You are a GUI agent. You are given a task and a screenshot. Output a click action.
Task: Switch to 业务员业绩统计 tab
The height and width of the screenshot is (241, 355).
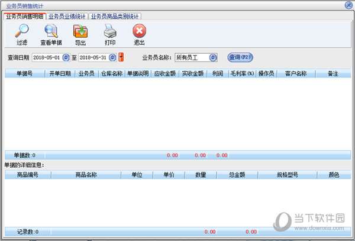[67, 17]
